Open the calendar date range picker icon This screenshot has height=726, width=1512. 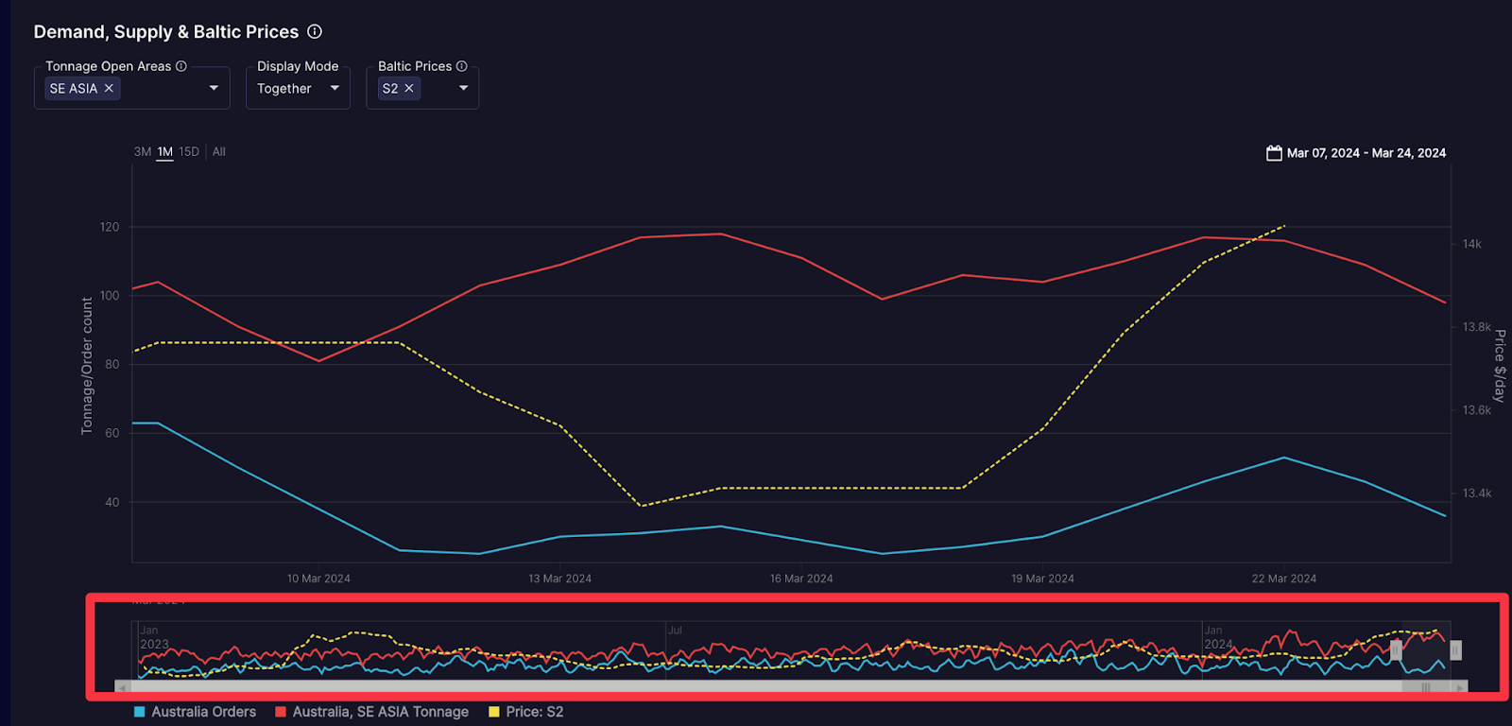point(1274,153)
